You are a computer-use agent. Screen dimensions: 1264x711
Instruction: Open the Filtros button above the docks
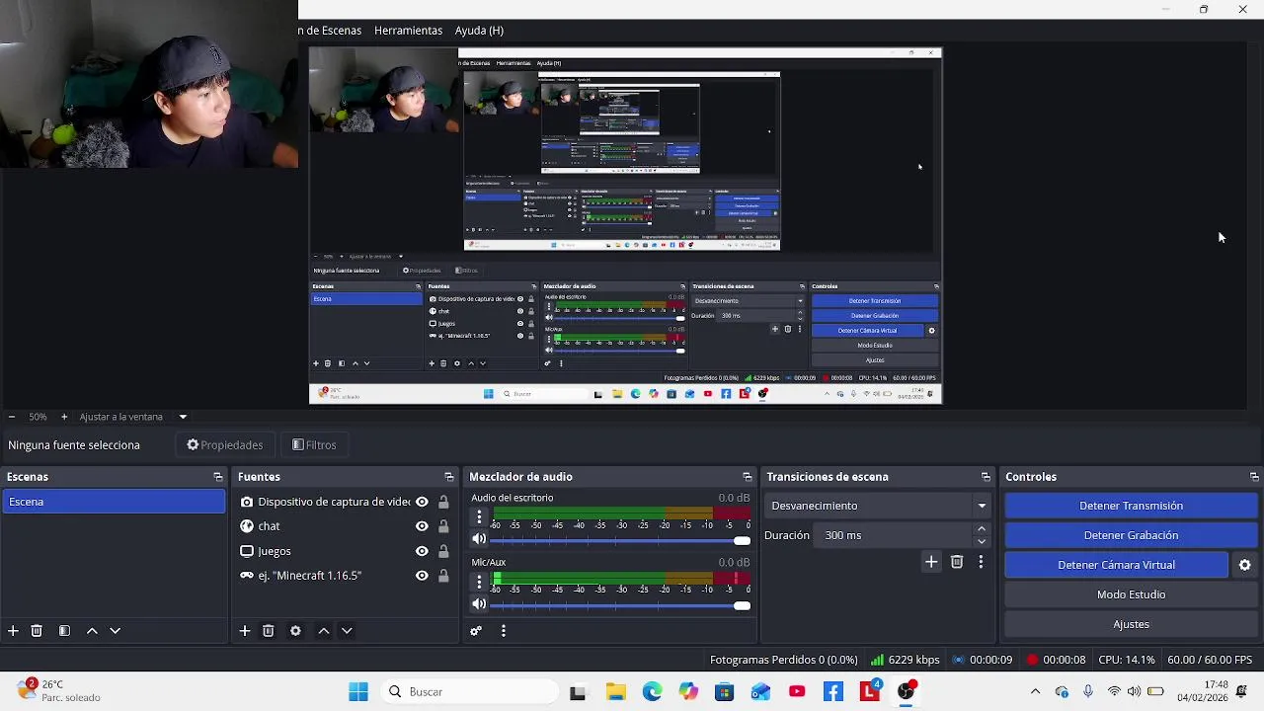coord(314,445)
